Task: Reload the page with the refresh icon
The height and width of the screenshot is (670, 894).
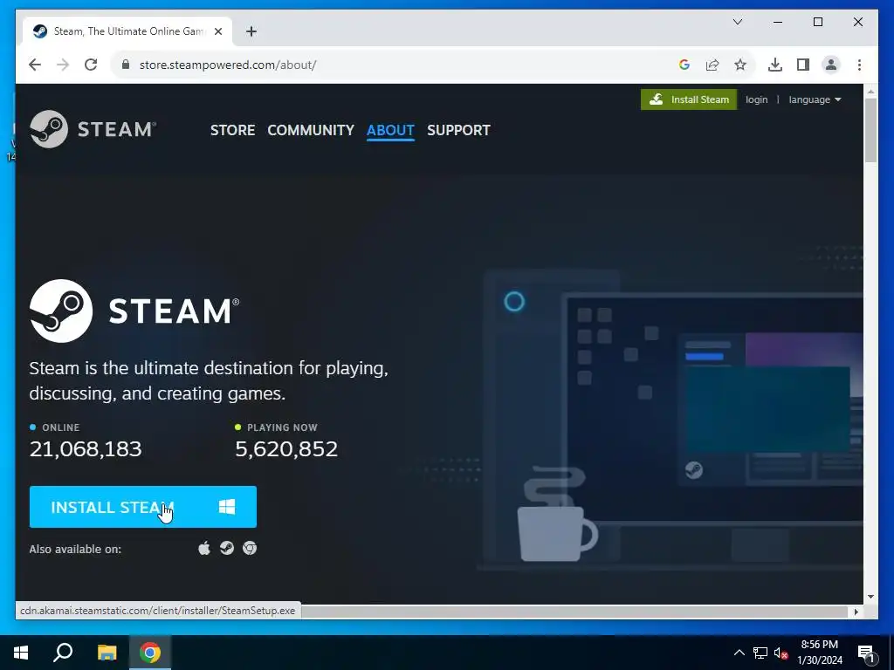Action: tap(91, 65)
